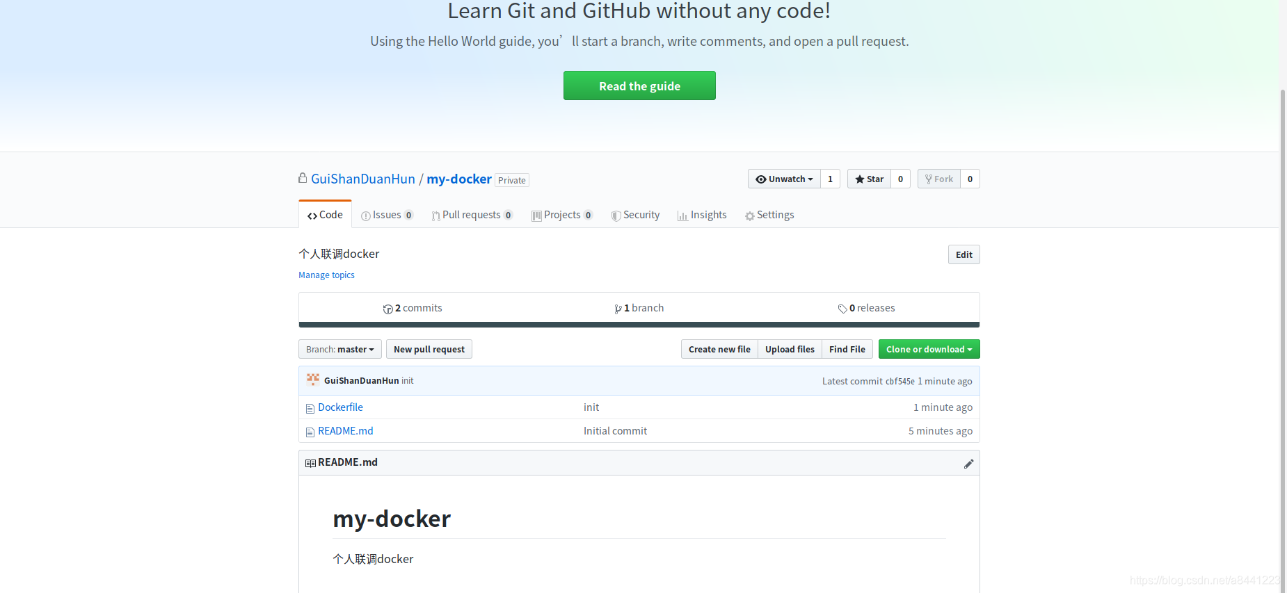This screenshot has height=593, width=1287.
Task: Click the GuiShanDuanHun avatar icon in commit row
Action: coord(313,380)
